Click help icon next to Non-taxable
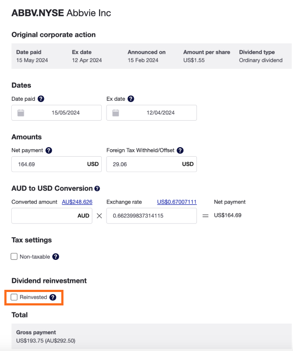 pyautogui.click(x=56, y=257)
